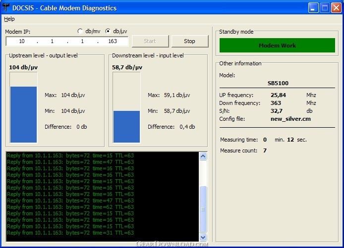The height and width of the screenshot is (248, 344).
Task: Select the db/µv unit radio button
Action: (108, 31)
